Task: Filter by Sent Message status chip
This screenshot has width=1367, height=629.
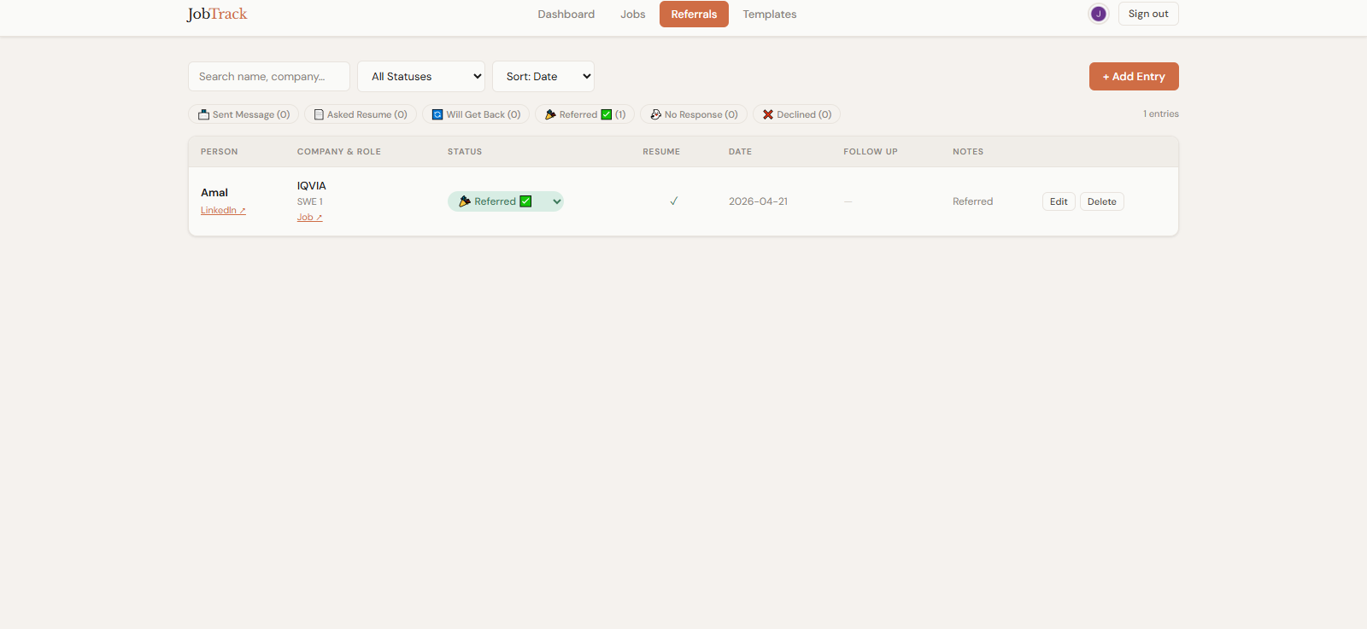Action: (243, 114)
